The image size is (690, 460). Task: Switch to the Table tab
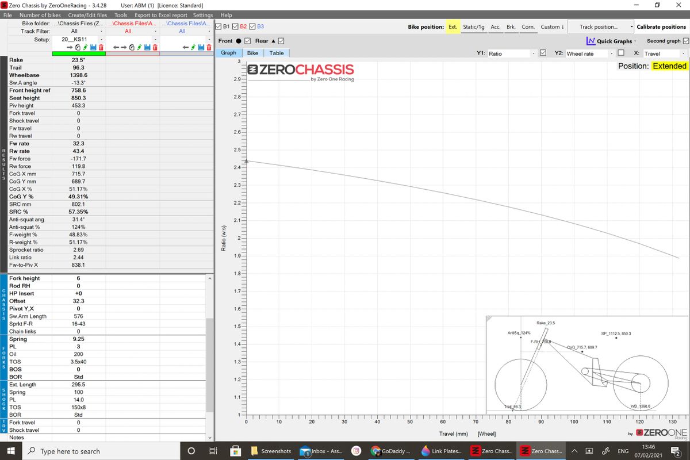click(x=277, y=52)
